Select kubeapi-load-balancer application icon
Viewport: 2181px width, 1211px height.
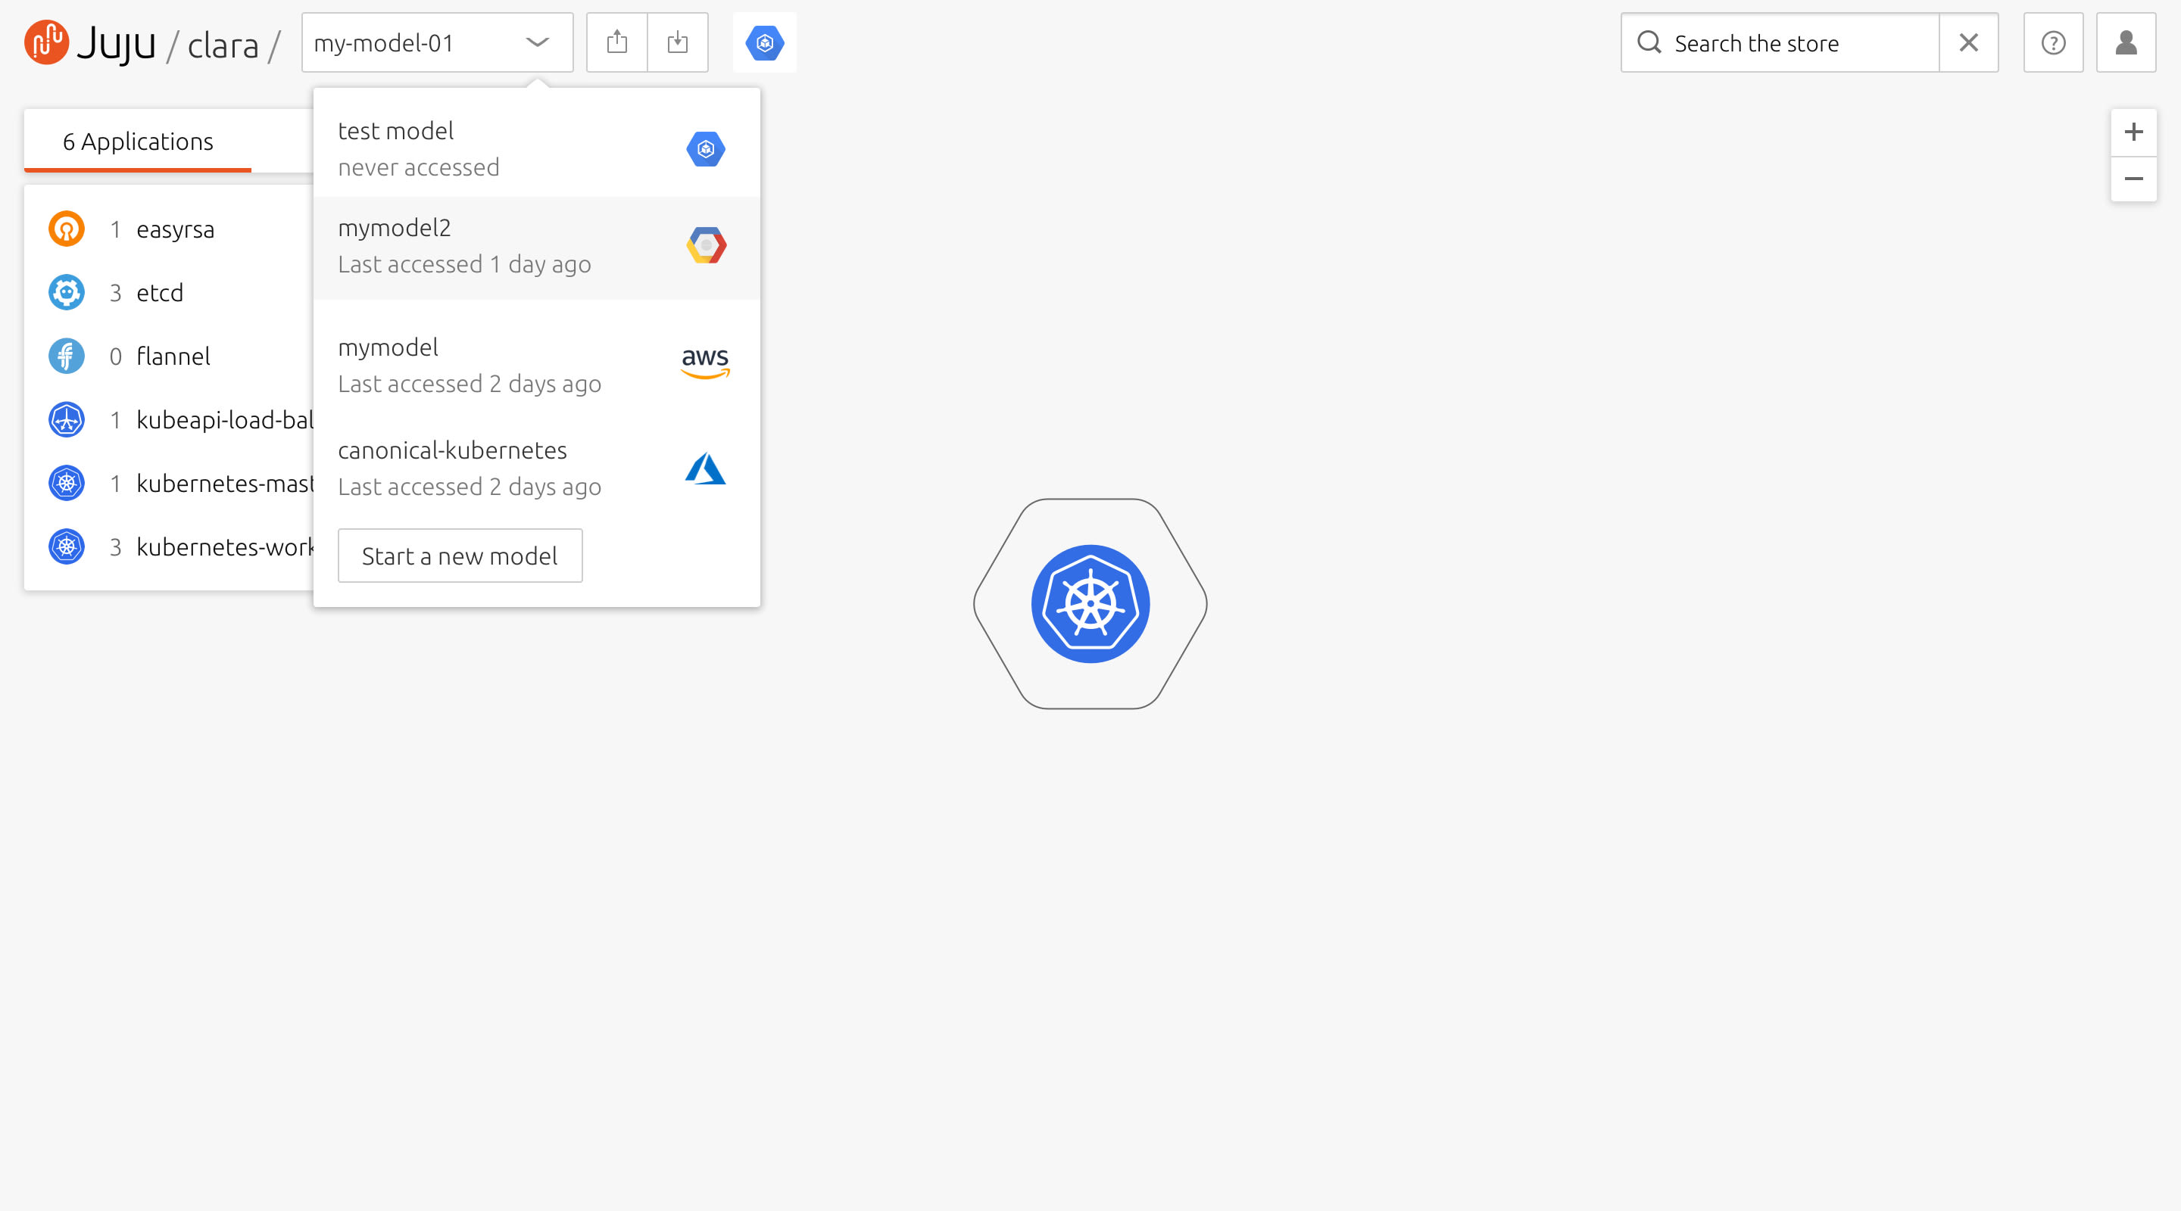tap(66, 420)
